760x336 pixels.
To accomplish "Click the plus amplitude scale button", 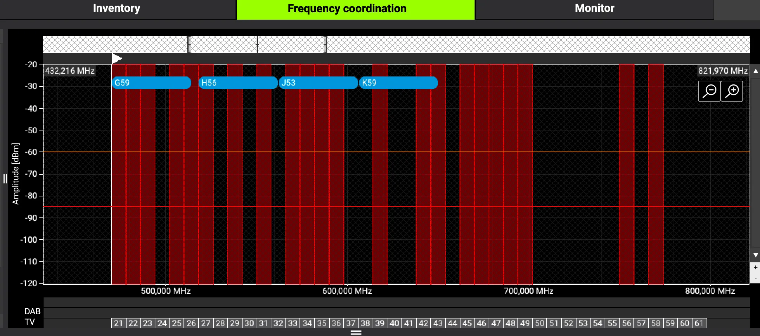I will pos(755,267).
